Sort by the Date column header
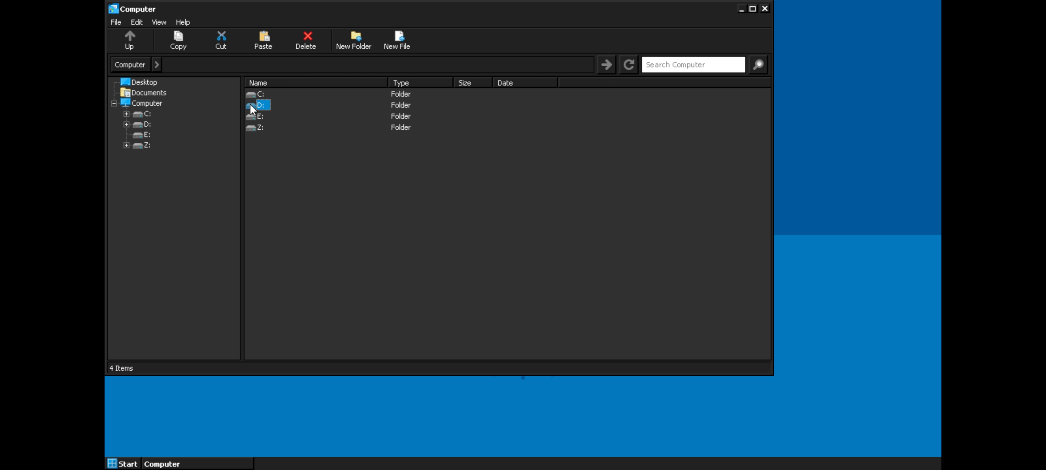This screenshot has height=470, width=1046. [525, 83]
